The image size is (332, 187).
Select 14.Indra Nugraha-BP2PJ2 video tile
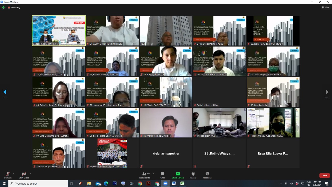click(x=59, y=153)
